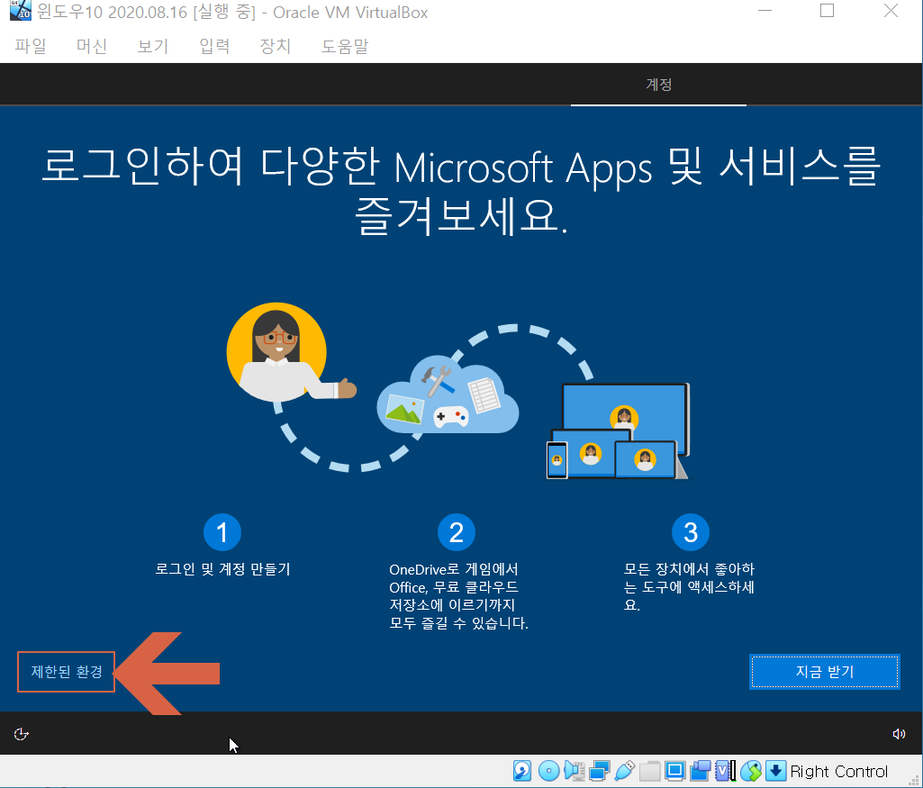Select the 계정 tab

[x=658, y=85]
